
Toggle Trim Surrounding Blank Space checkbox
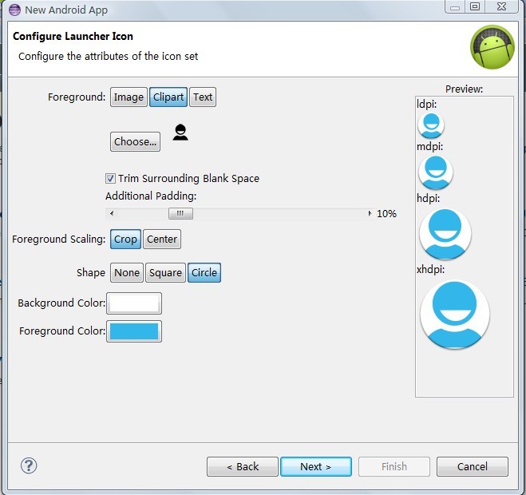110,178
